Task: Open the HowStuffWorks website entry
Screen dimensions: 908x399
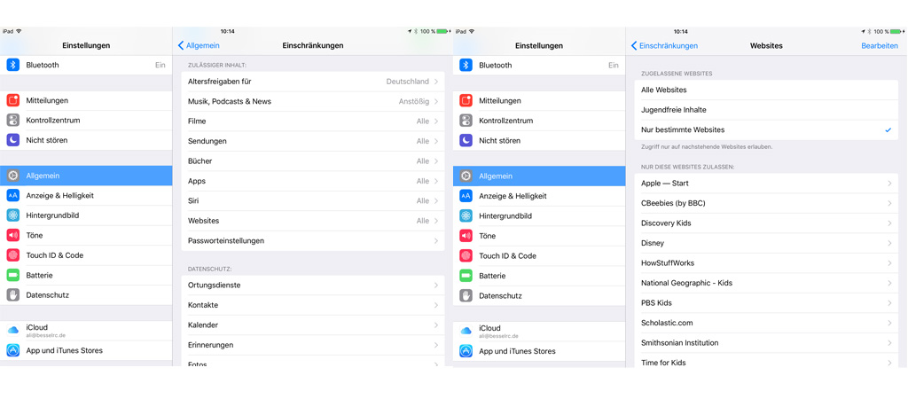Action: coord(766,263)
